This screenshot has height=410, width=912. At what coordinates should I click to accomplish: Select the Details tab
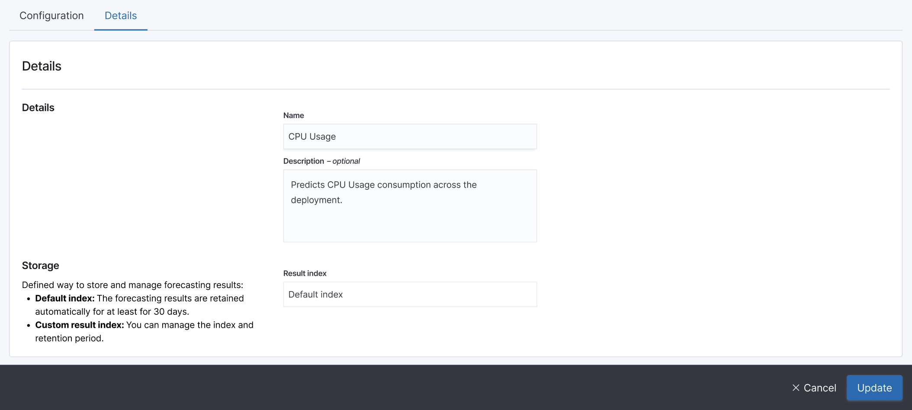121,16
